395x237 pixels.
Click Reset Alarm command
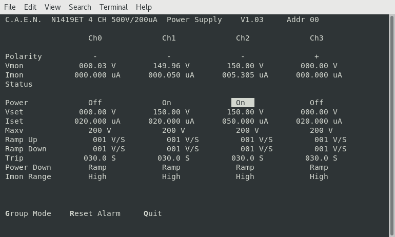click(95, 213)
